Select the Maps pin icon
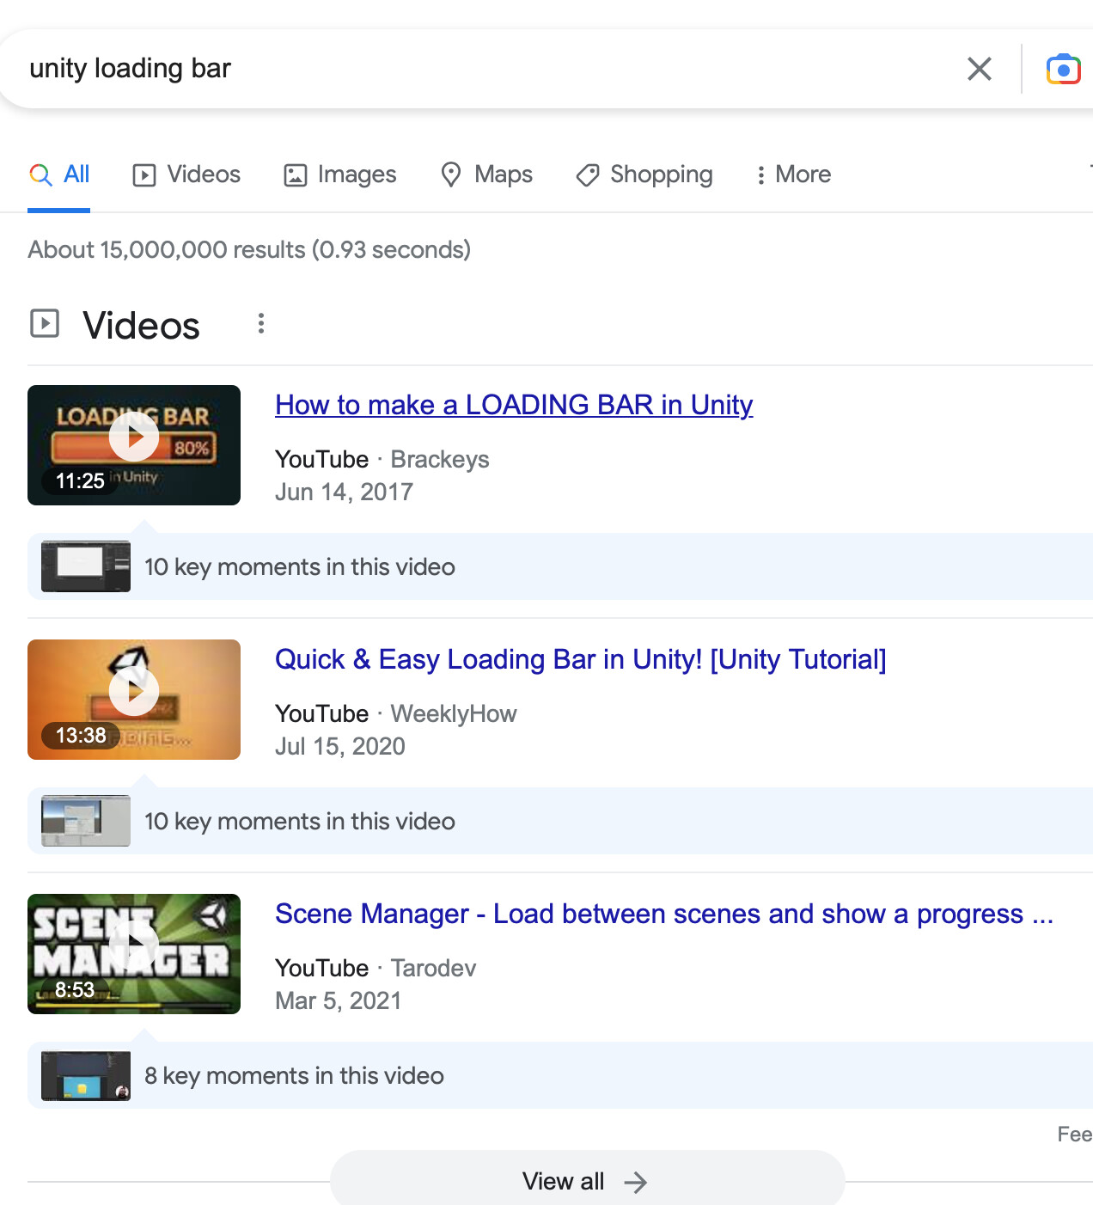The width and height of the screenshot is (1093, 1205). click(451, 174)
